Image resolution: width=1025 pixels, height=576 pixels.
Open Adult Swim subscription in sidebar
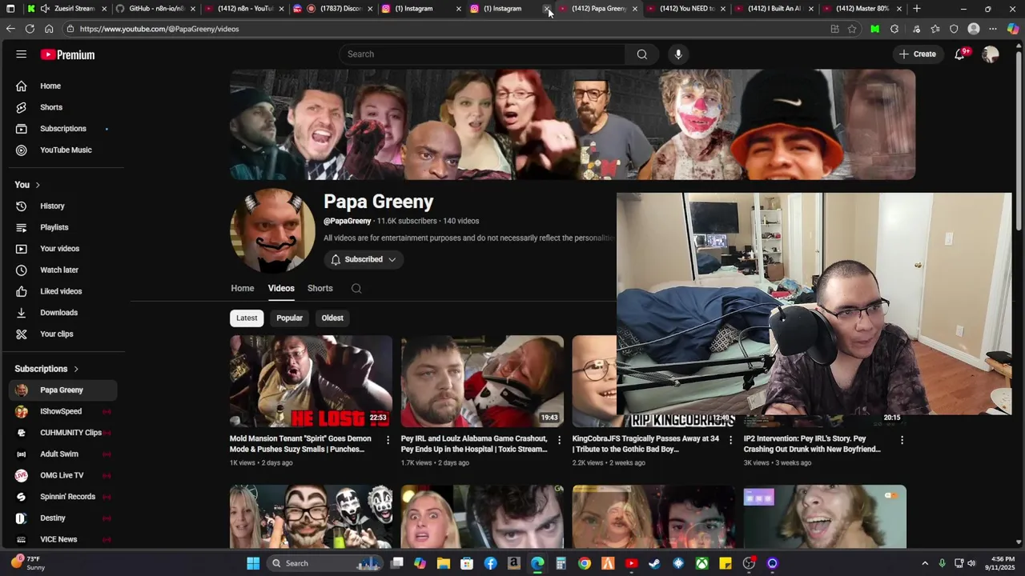point(62,454)
